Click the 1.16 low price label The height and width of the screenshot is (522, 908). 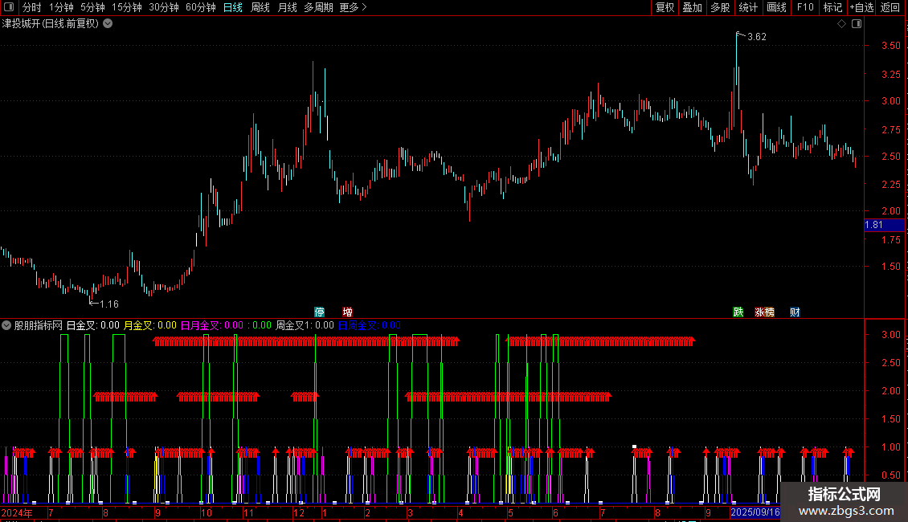108,304
